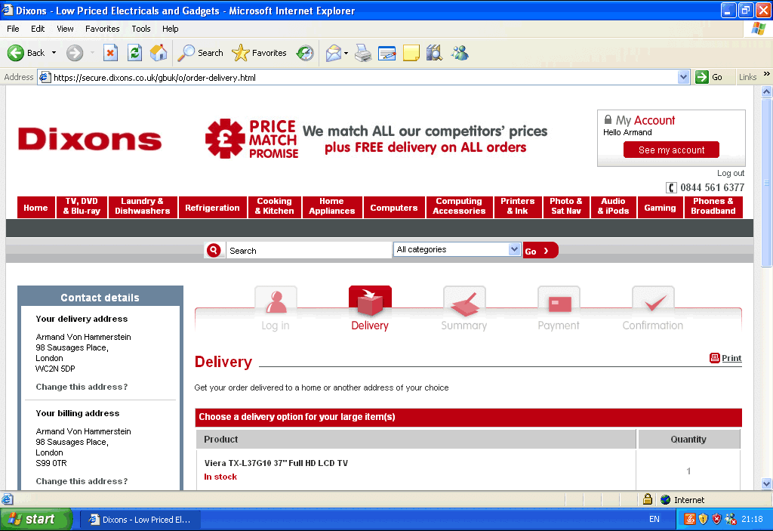The width and height of the screenshot is (773, 531).
Task: Click the padlock icon in the status bar
Action: click(x=648, y=499)
